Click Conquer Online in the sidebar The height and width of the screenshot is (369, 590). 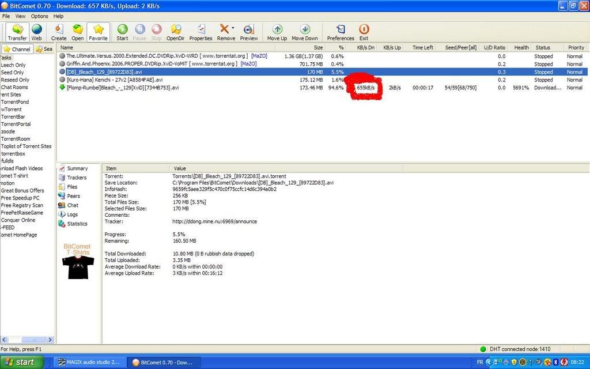click(18, 220)
